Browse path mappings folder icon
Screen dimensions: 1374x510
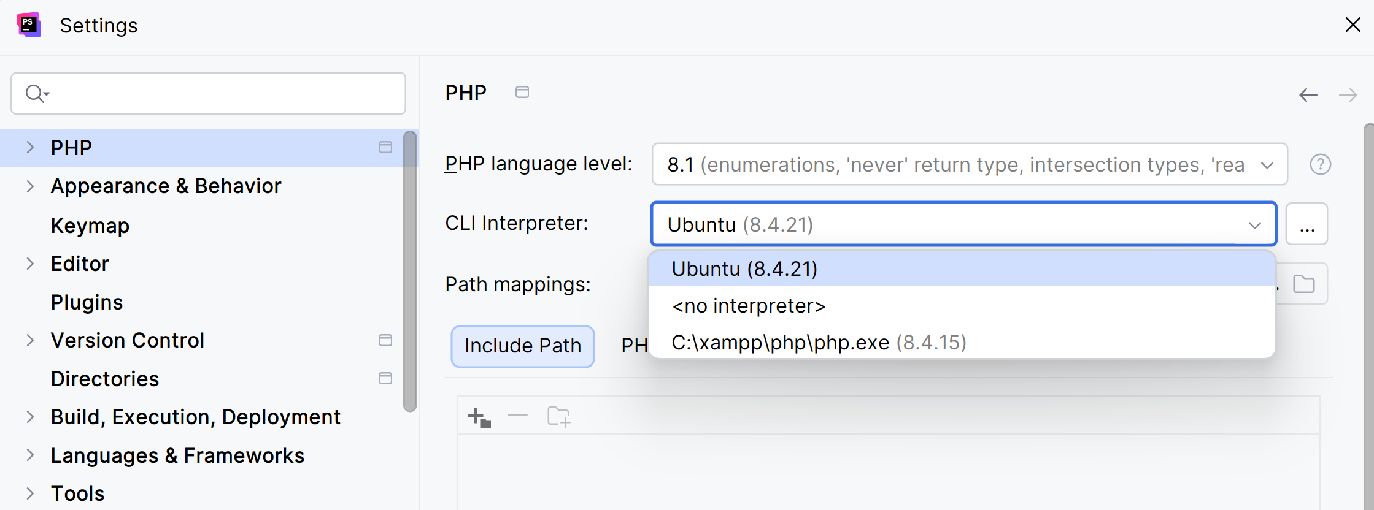pos(1304,284)
